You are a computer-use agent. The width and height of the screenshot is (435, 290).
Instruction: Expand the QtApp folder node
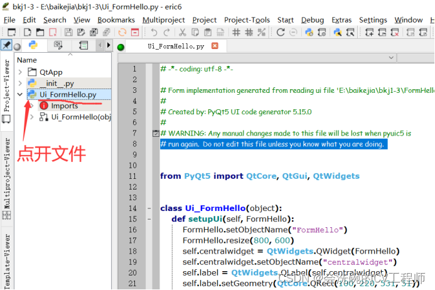pos(20,72)
